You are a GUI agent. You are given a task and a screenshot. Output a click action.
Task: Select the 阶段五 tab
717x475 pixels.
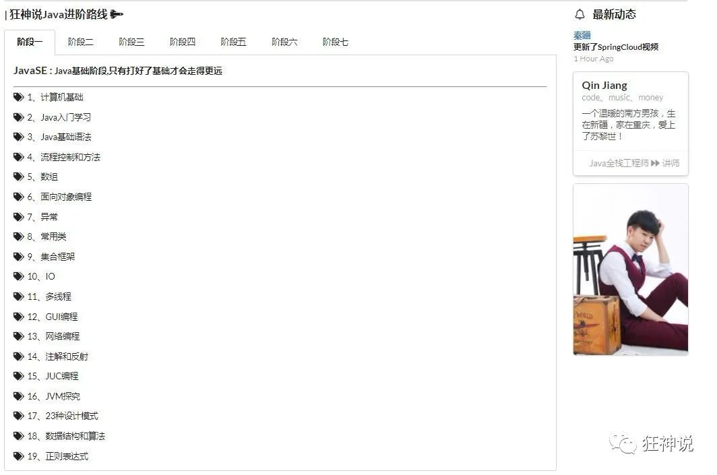click(233, 41)
